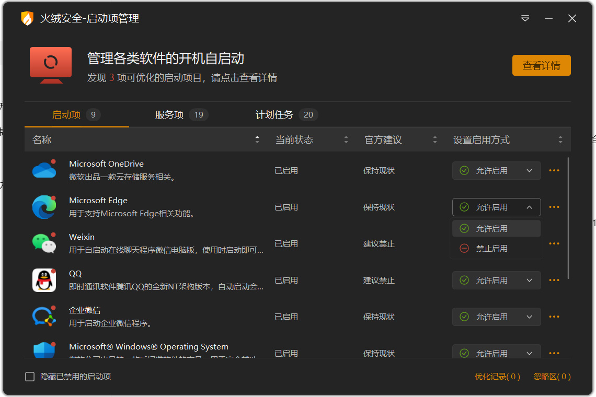Sort by 官方建议 column arrows
Image resolution: width=596 pixels, height=397 pixels.
(435, 140)
